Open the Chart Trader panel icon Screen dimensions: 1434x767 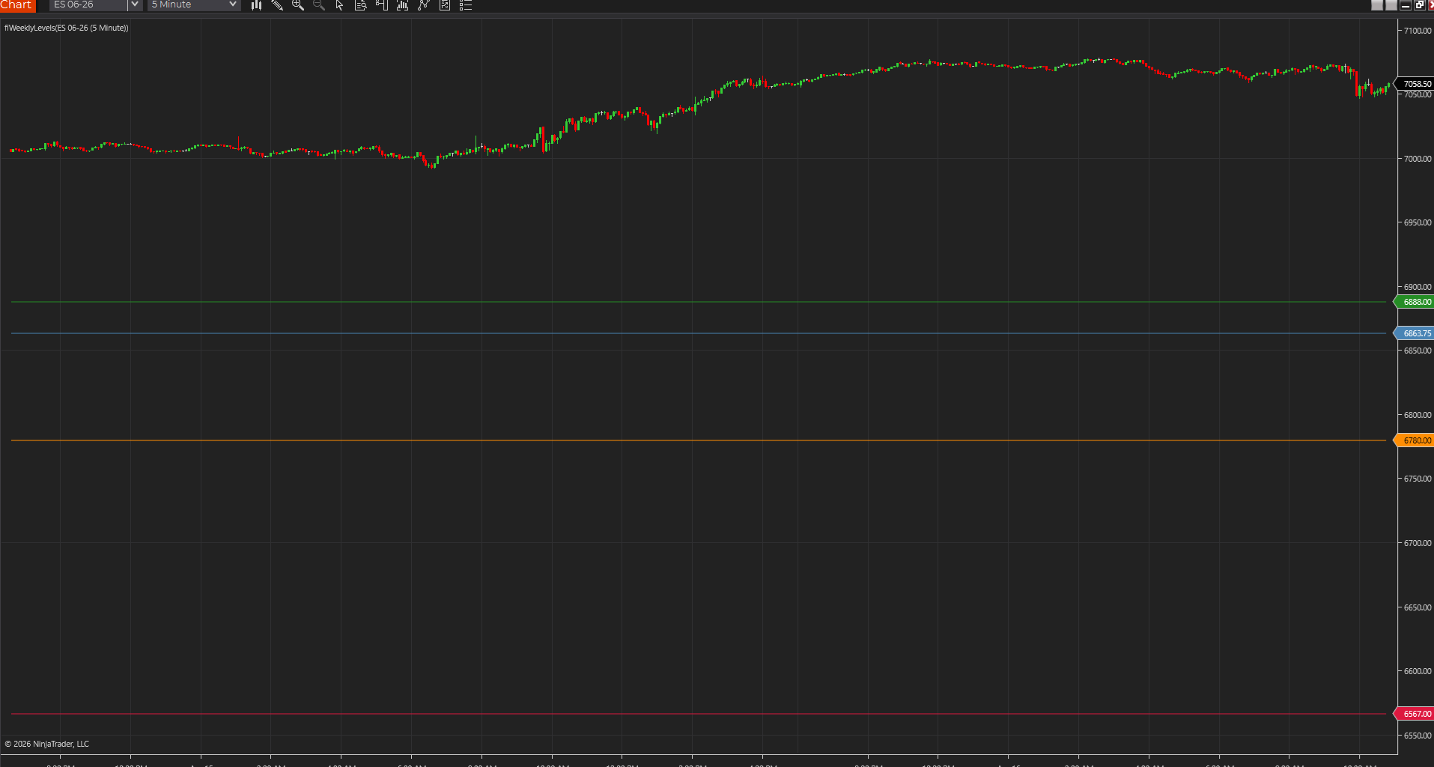click(x=380, y=6)
